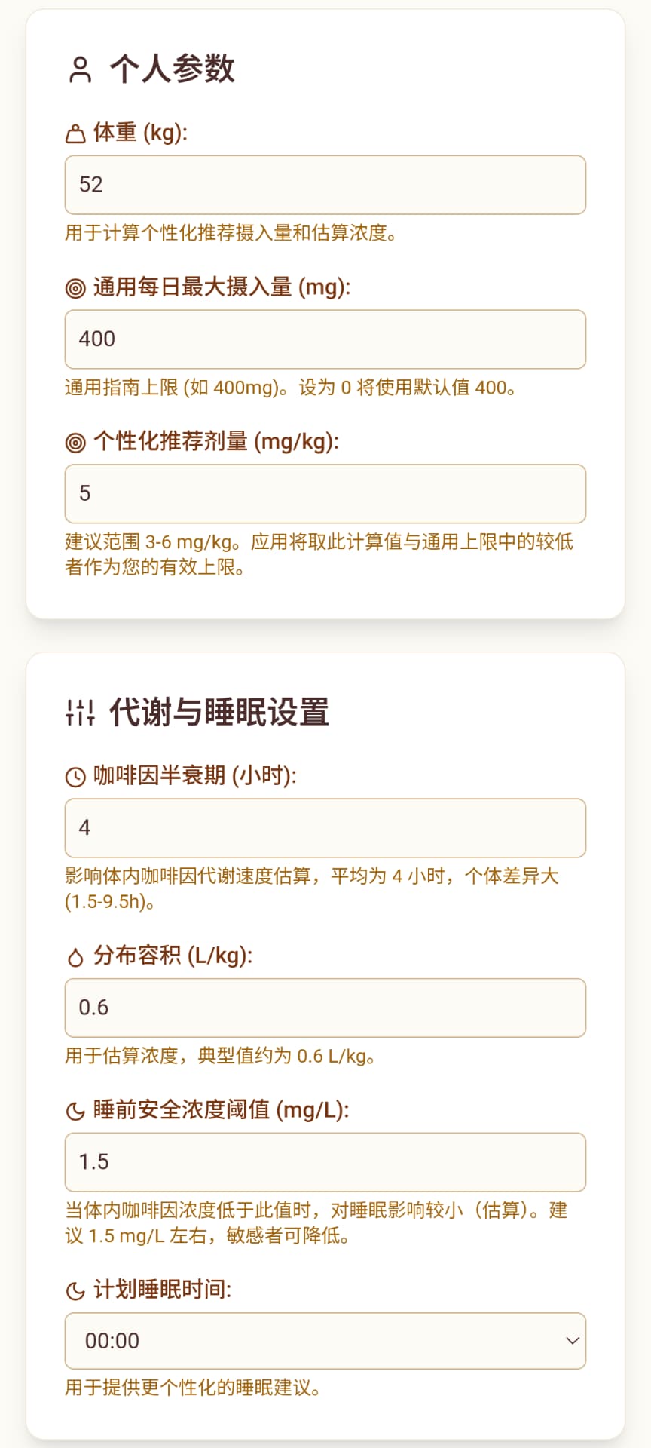Click the clock icon beside 咖啡因半衰期
The width and height of the screenshot is (651, 1448).
[x=75, y=777]
